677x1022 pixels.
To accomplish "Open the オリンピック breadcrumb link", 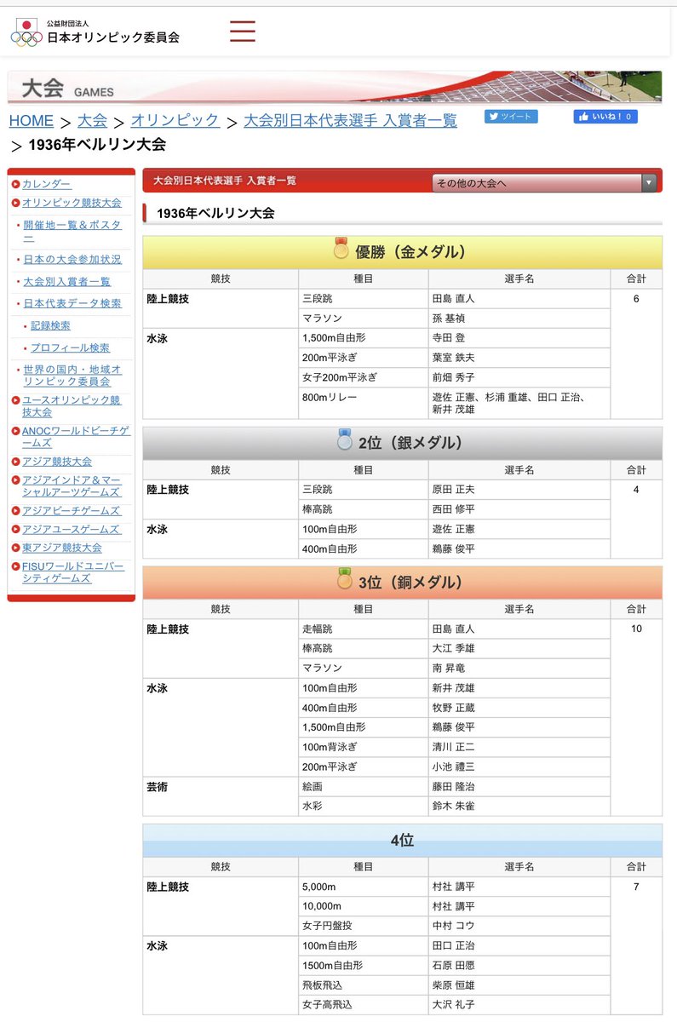I will coord(175,121).
